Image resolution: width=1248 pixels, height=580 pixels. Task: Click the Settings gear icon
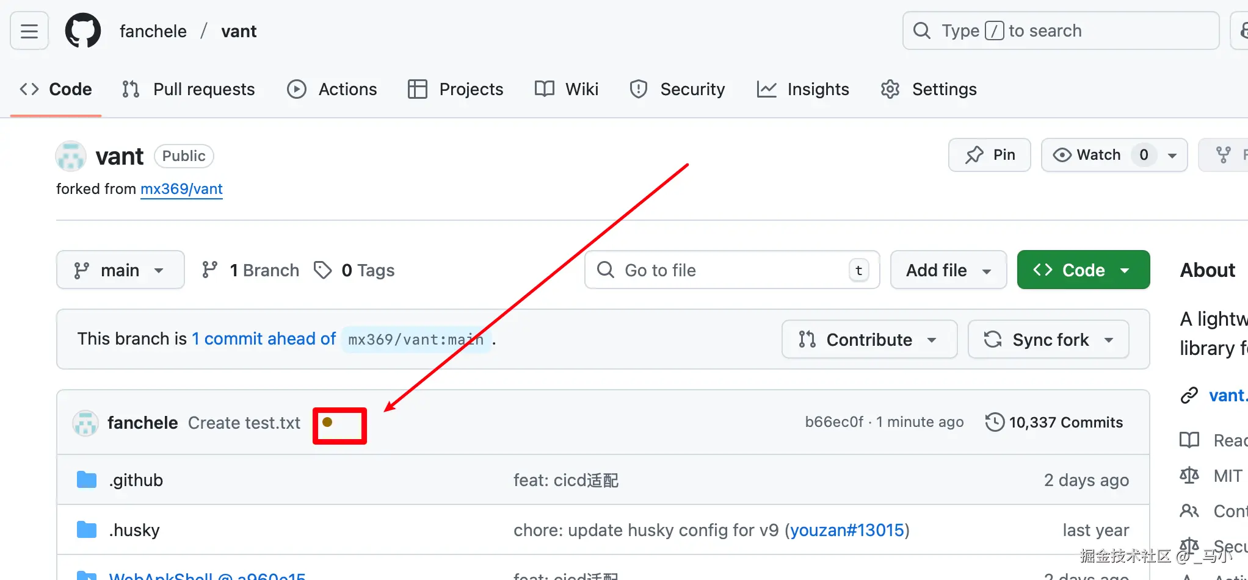(890, 89)
